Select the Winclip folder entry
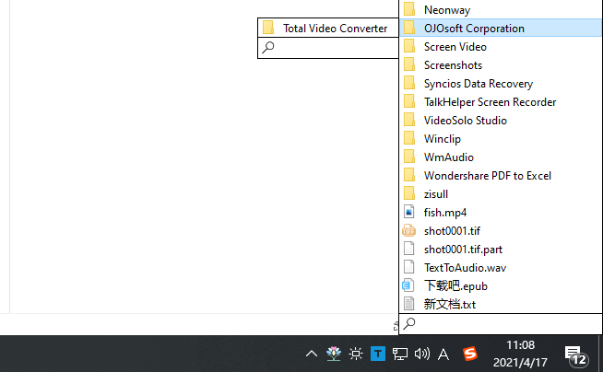This screenshot has width=603, height=372. click(x=501, y=139)
